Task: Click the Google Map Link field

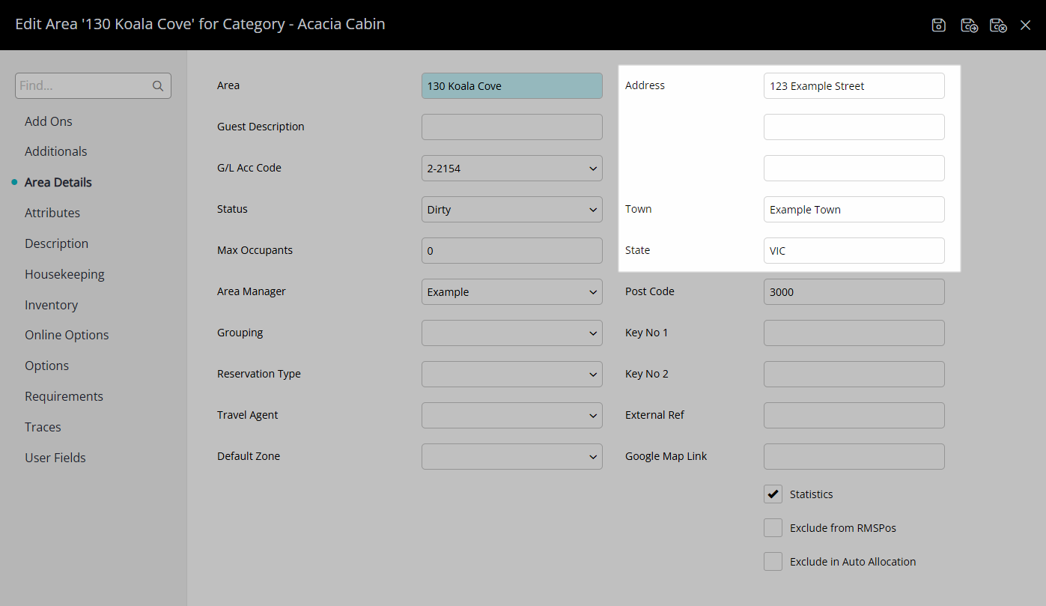Action: pos(854,457)
